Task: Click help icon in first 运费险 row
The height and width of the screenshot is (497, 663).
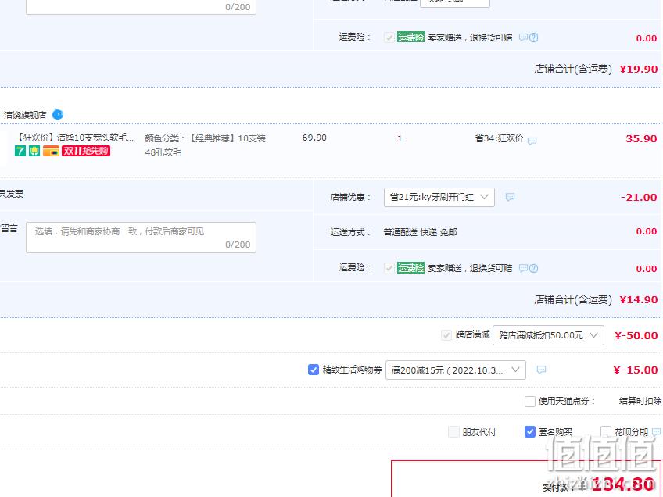Action: 534,38
